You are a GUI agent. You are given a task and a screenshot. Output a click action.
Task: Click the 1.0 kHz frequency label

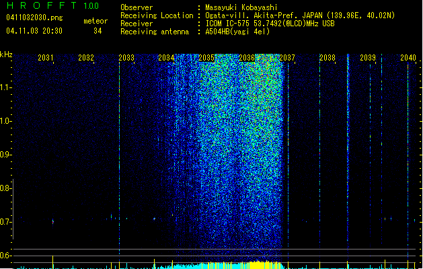tap(5, 121)
